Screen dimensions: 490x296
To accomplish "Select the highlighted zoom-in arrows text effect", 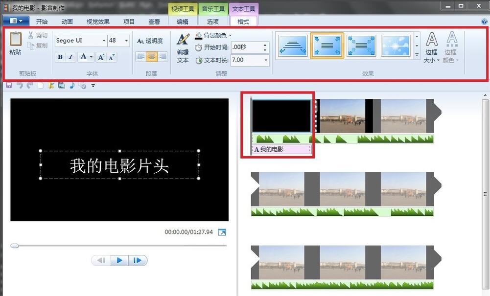I will point(327,46).
